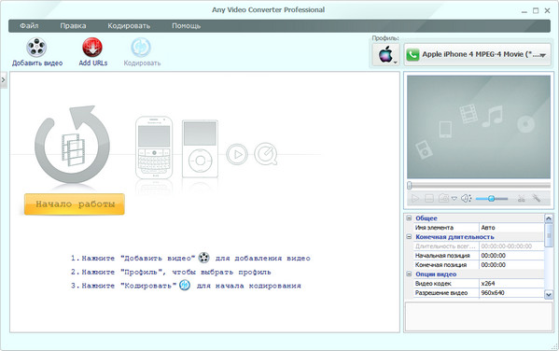
Task: Click the x264 Видео кодек value
Action: click(x=511, y=283)
